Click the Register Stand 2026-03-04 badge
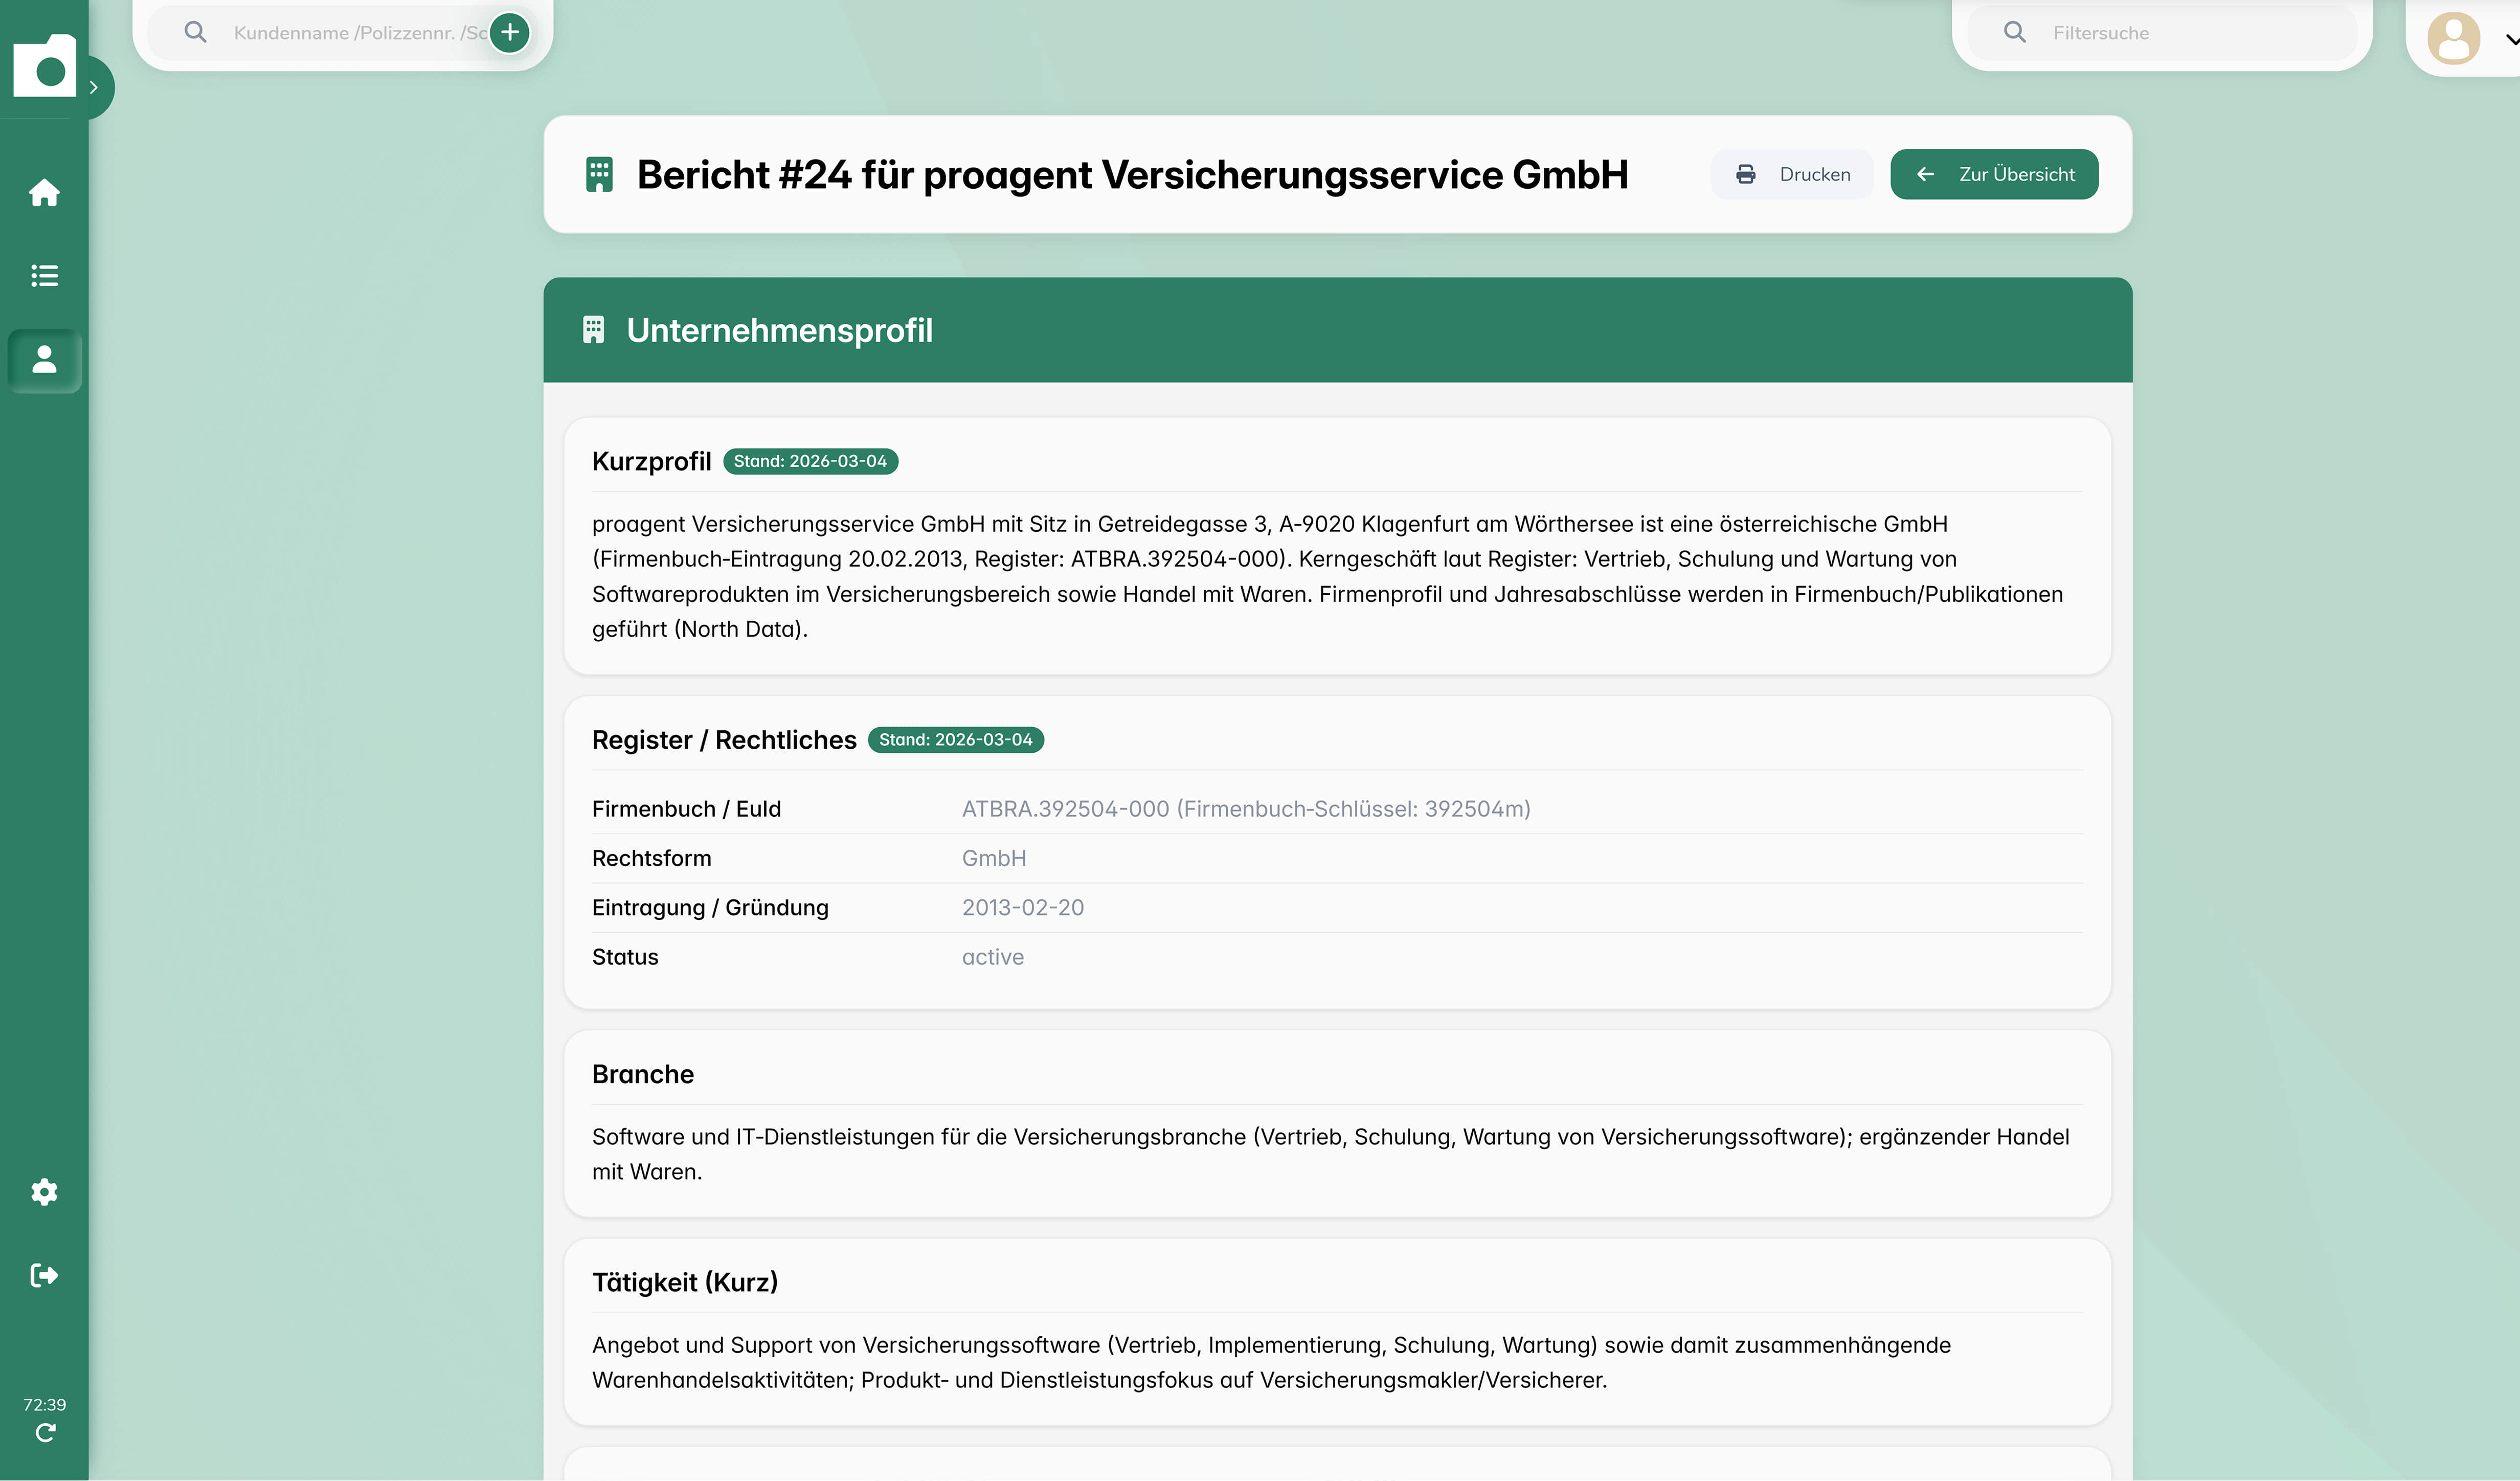 (955, 740)
